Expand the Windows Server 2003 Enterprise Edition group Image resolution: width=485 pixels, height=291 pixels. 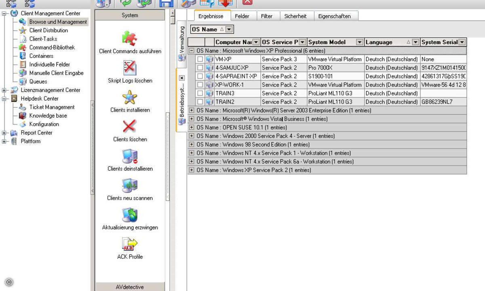pyautogui.click(x=192, y=110)
